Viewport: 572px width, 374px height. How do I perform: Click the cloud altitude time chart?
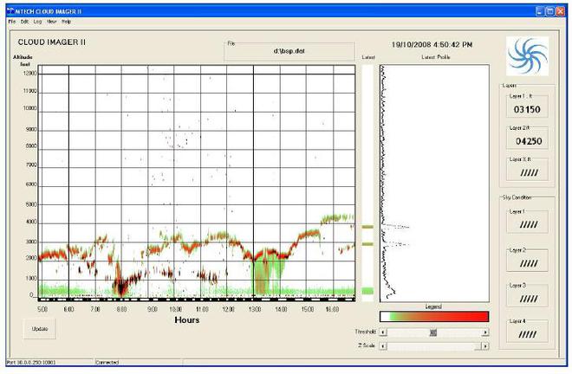[197, 183]
